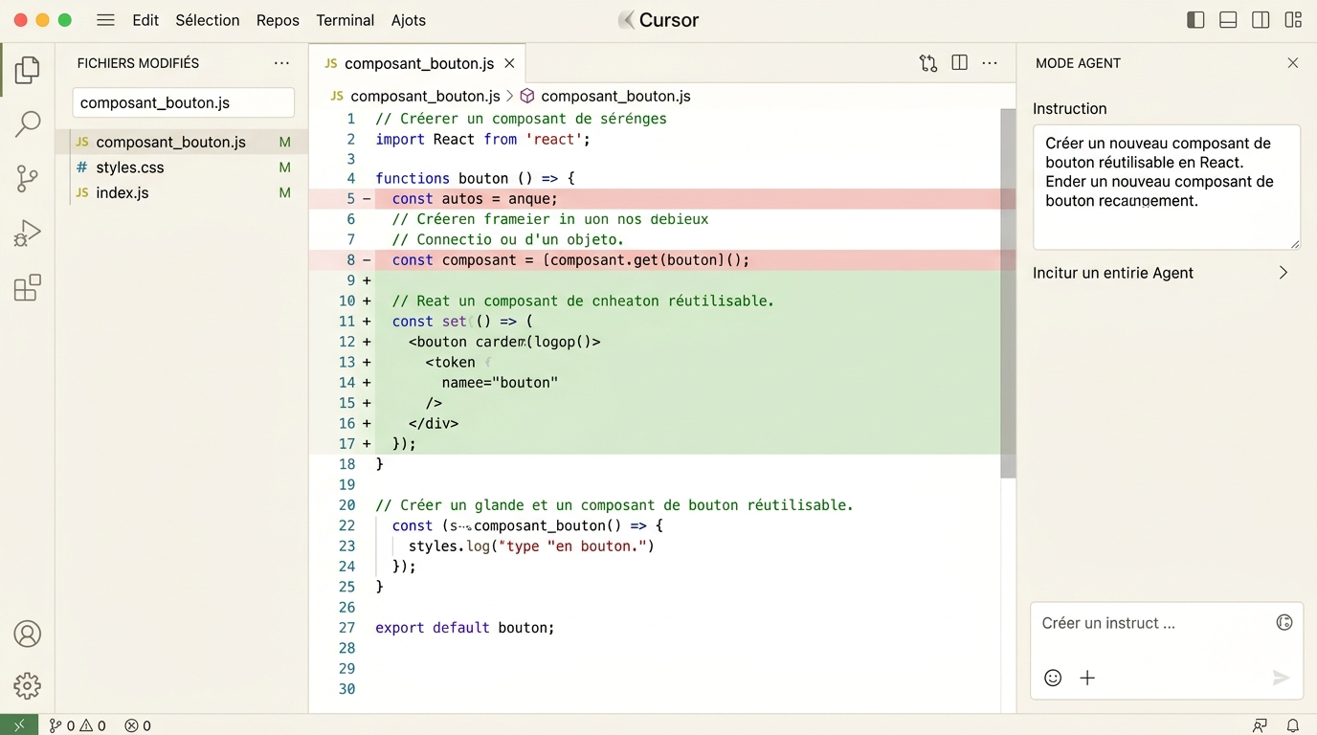This screenshot has width=1317, height=735.
Task: Open Run and Debug view
Action: (28, 234)
